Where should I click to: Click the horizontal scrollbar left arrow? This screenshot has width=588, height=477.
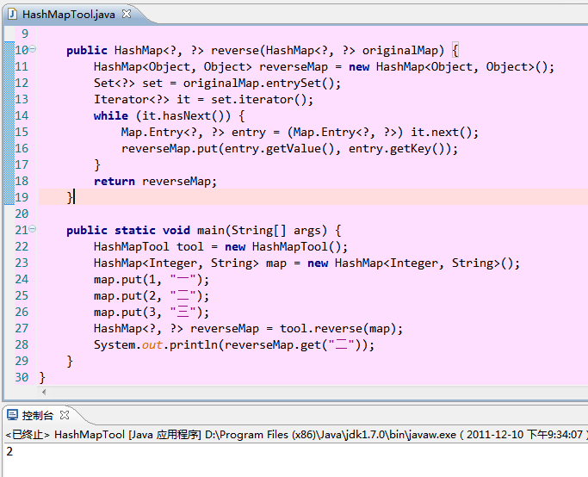[44, 393]
